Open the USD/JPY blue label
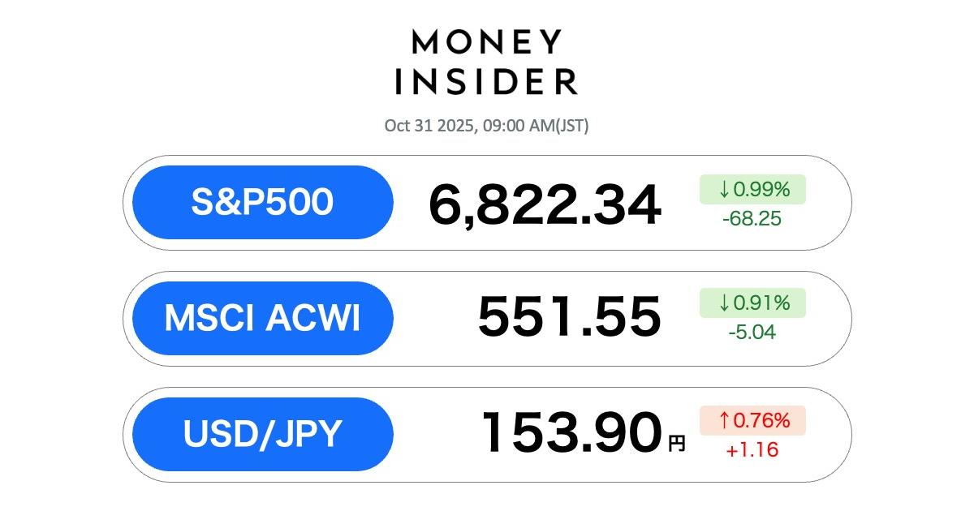The width and height of the screenshot is (974, 511). tap(262, 435)
